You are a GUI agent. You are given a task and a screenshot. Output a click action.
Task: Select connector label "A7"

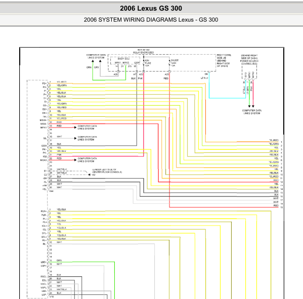[135, 74]
